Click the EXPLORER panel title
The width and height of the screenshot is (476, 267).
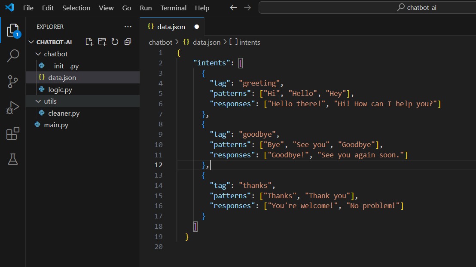click(x=50, y=27)
